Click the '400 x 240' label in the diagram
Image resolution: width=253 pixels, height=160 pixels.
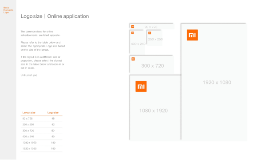point(138,44)
